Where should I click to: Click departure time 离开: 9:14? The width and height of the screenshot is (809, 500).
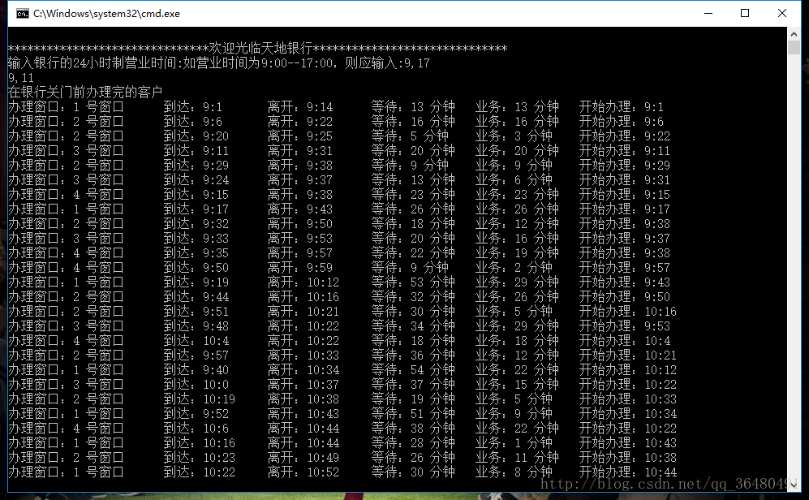(x=300, y=107)
